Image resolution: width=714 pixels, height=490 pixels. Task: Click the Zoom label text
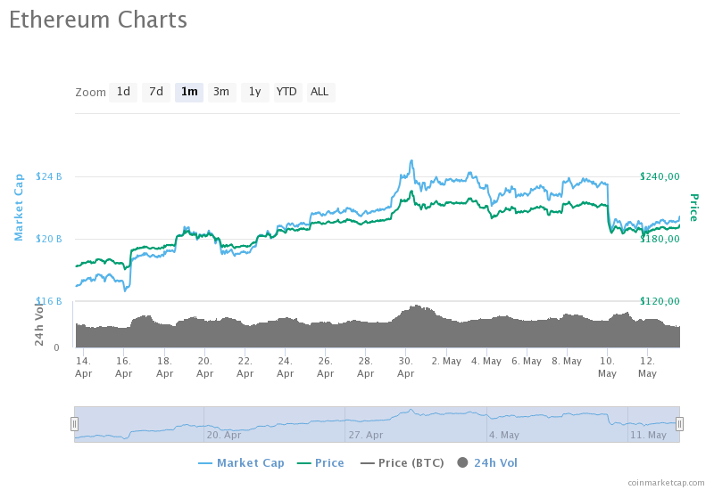(x=90, y=93)
